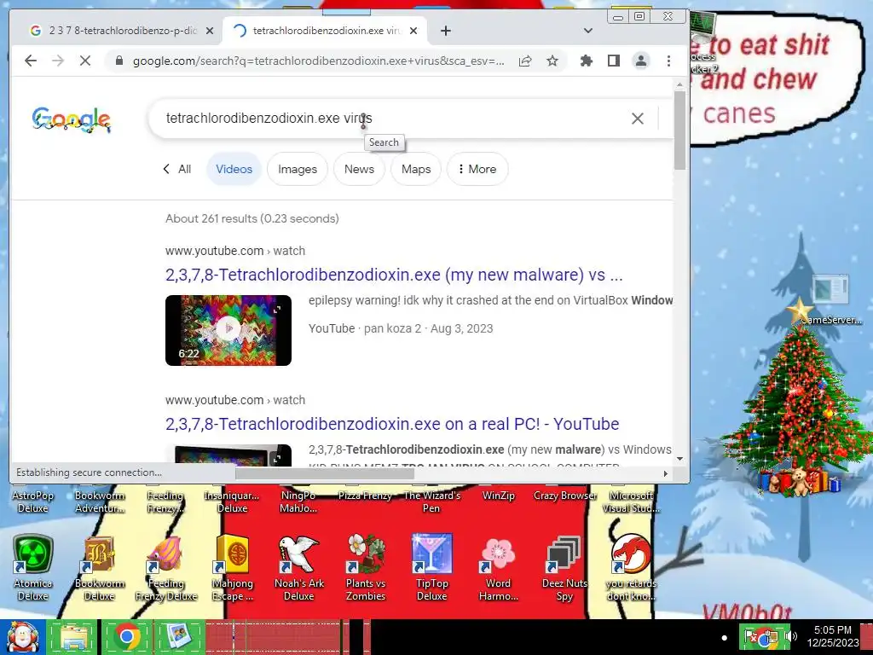
Task: Select the Mahjong Escape desktop icon
Action: [233, 567]
